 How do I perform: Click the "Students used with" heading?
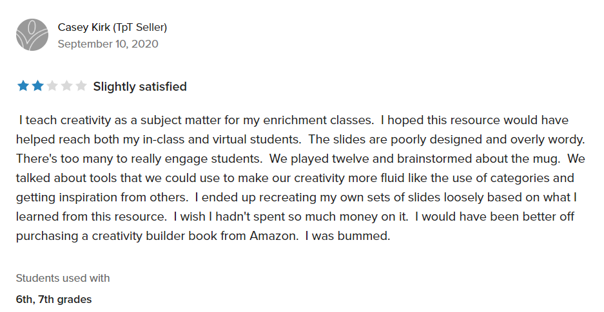pyautogui.click(x=63, y=278)
